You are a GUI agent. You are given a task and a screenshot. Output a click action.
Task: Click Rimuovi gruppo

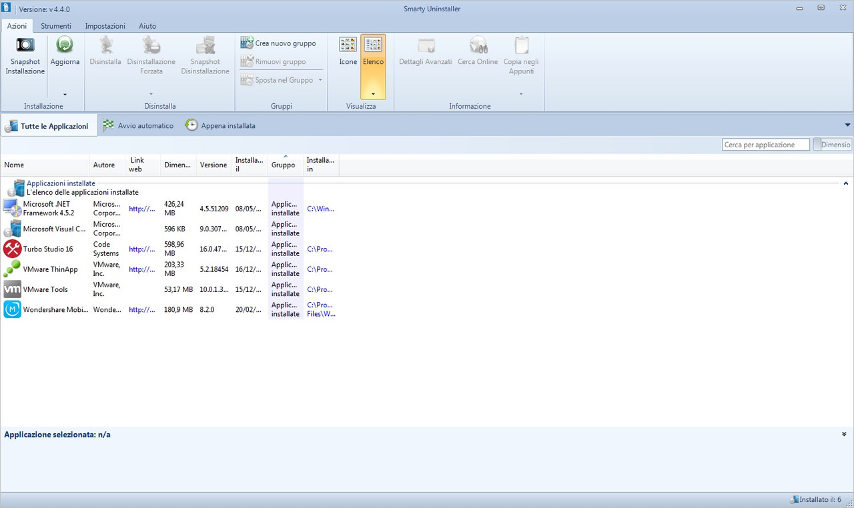(x=273, y=61)
